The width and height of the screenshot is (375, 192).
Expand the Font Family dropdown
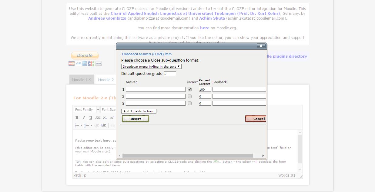[86, 110]
